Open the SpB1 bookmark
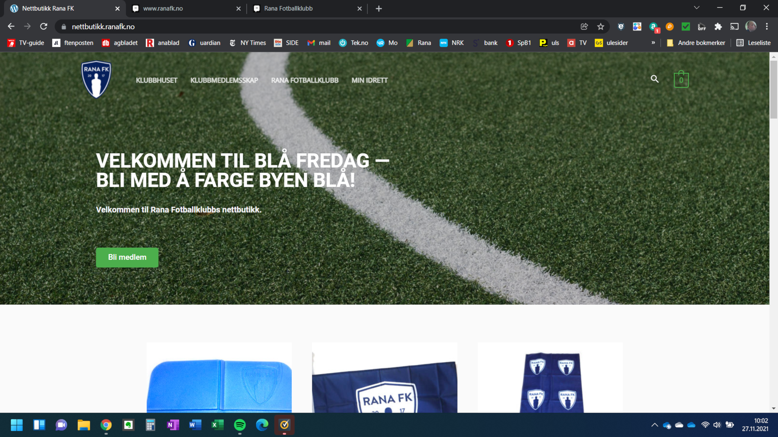Viewport: 778px width, 437px height. pyautogui.click(x=519, y=43)
